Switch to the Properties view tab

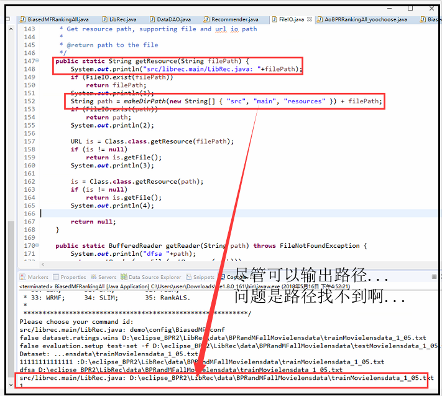[x=70, y=277]
